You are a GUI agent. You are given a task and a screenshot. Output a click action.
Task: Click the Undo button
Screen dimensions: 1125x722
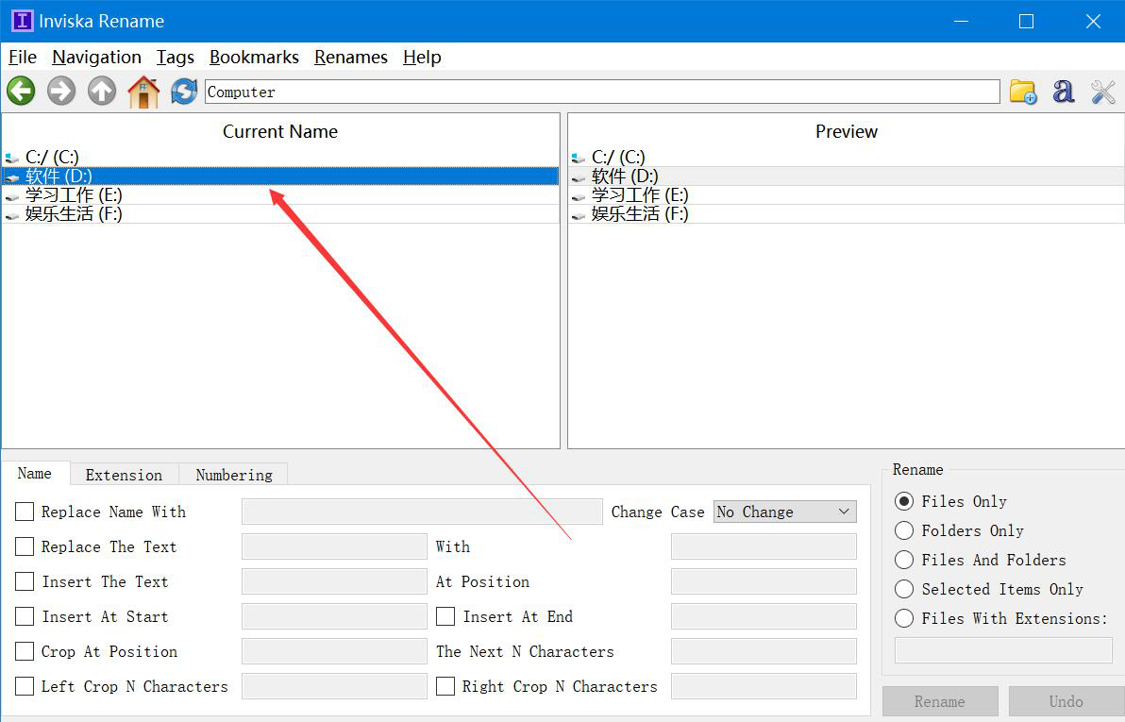tap(1066, 701)
